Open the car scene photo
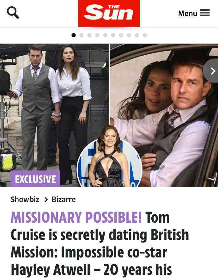The height and width of the screenshot is (278, 218). pos(164,115)
